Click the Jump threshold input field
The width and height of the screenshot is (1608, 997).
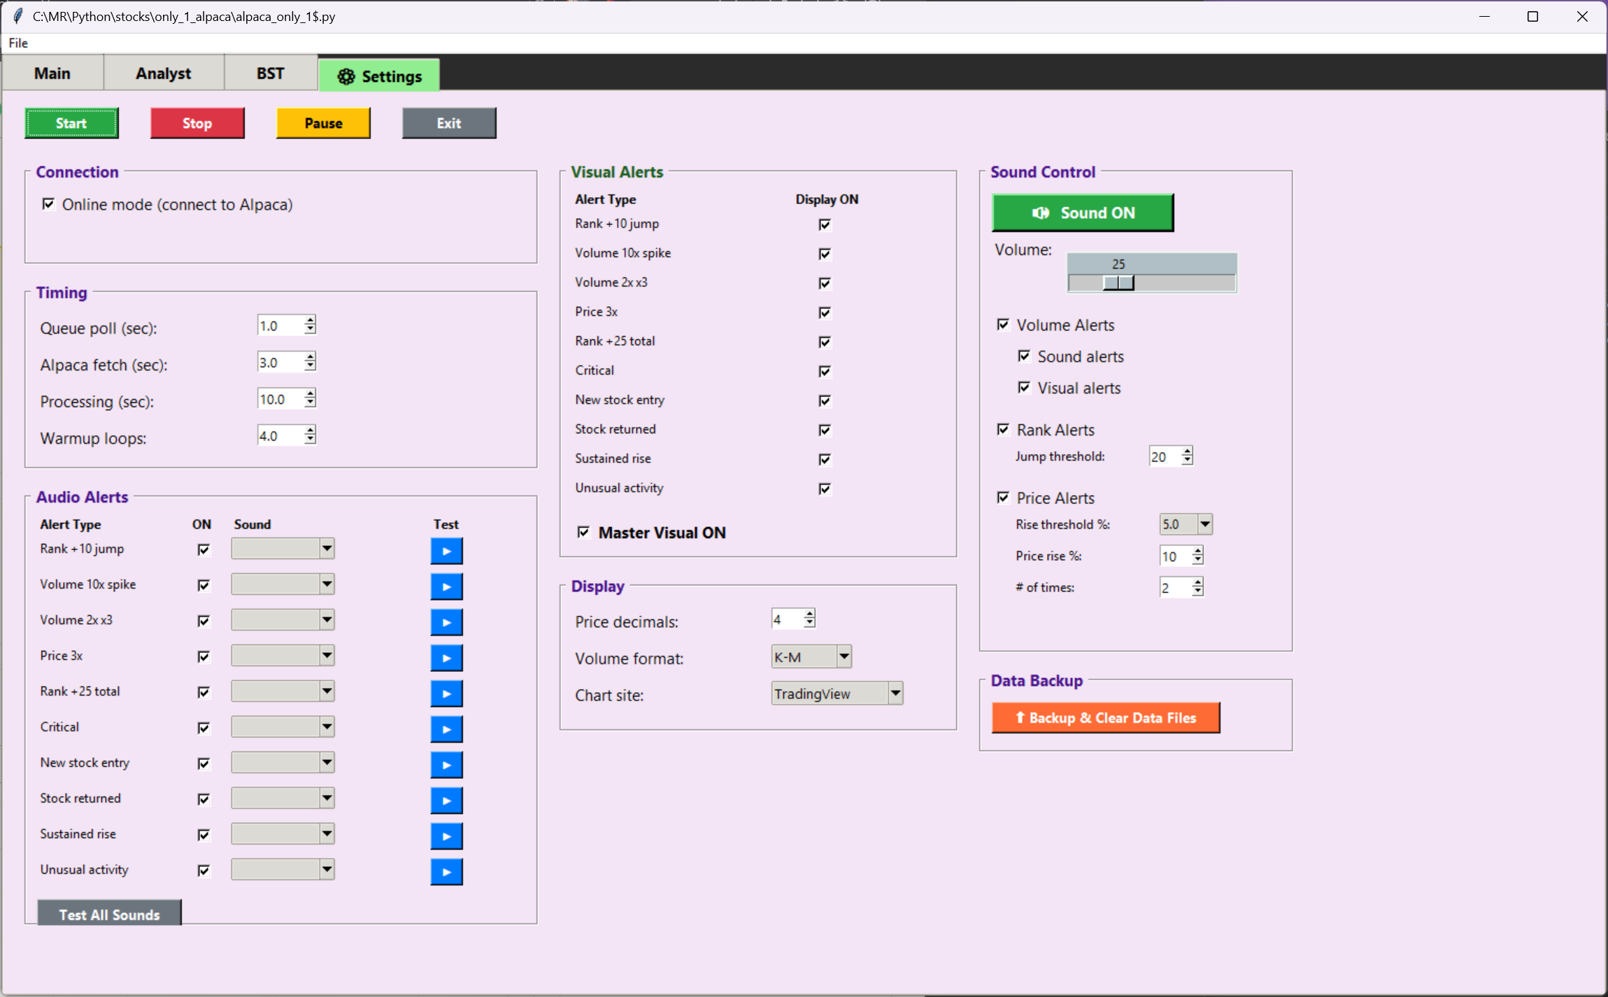pyautogui.click(x=1165, y=457)
